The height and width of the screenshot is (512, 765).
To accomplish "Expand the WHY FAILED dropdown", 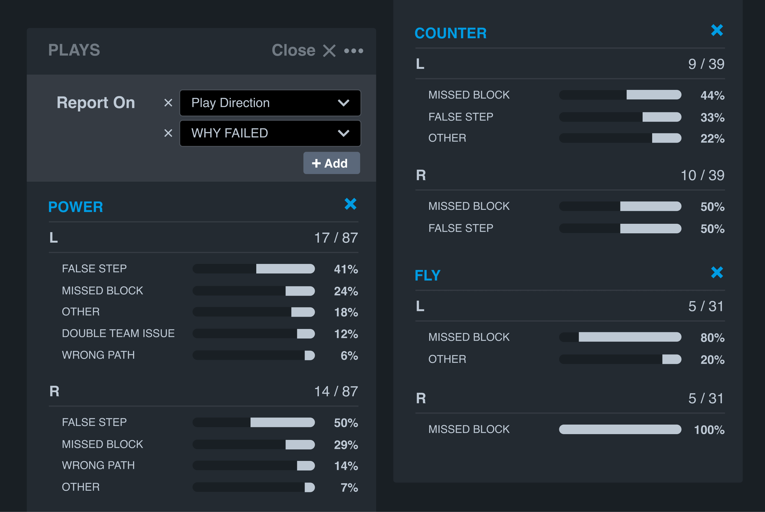I will point(270,133).
